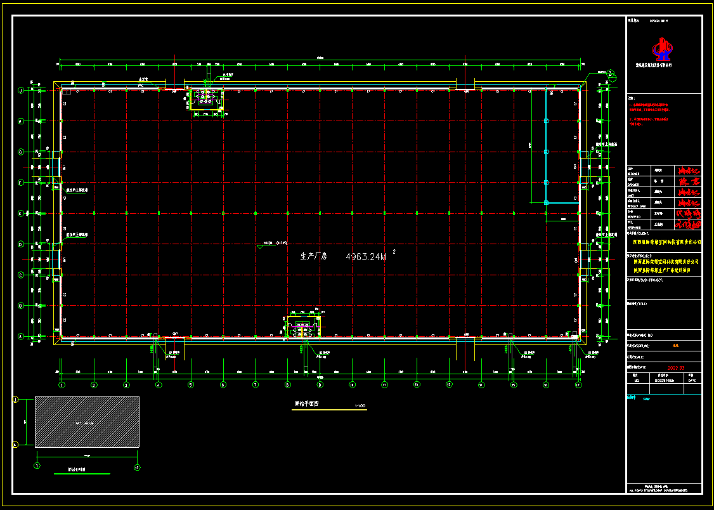Click axis bubble 17 below the main plan

tap(578, 384)
